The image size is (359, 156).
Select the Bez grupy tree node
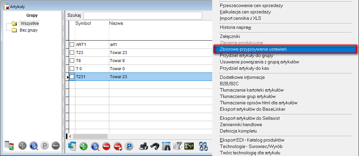pyautogui.click(x=28, y=30)
